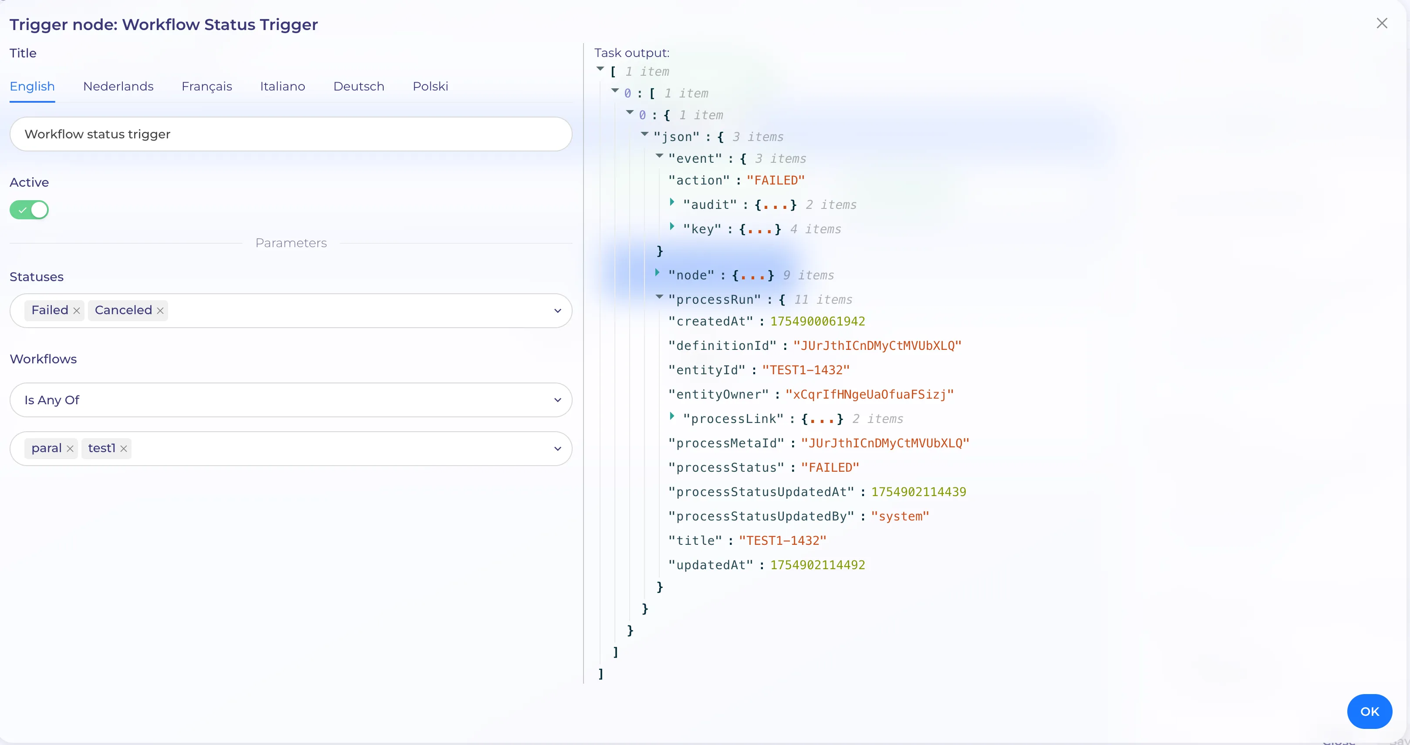The height and width of the screenshot is (745, 1410).
Task: Switch to the Italiano tab
Action: [x=283, y=87]
